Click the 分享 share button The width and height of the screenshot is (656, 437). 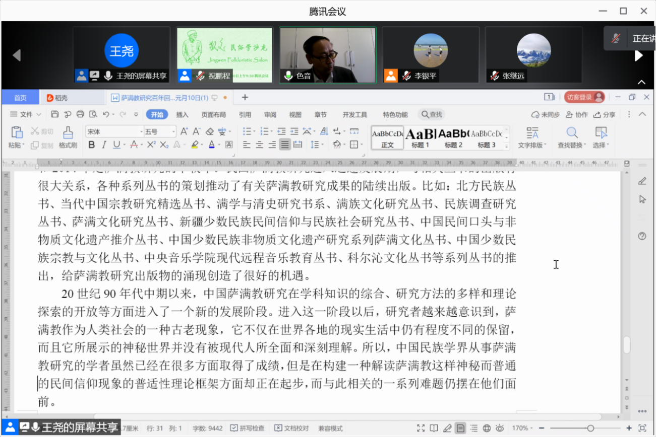coord(605,114)
